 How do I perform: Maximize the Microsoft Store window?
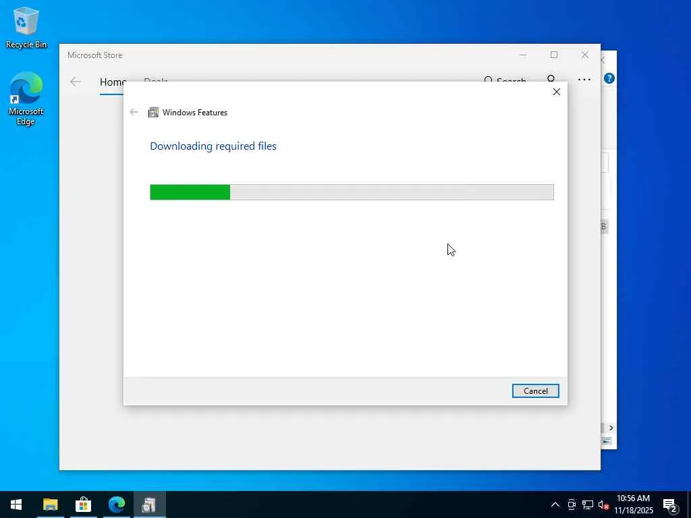tap(554, 55)
